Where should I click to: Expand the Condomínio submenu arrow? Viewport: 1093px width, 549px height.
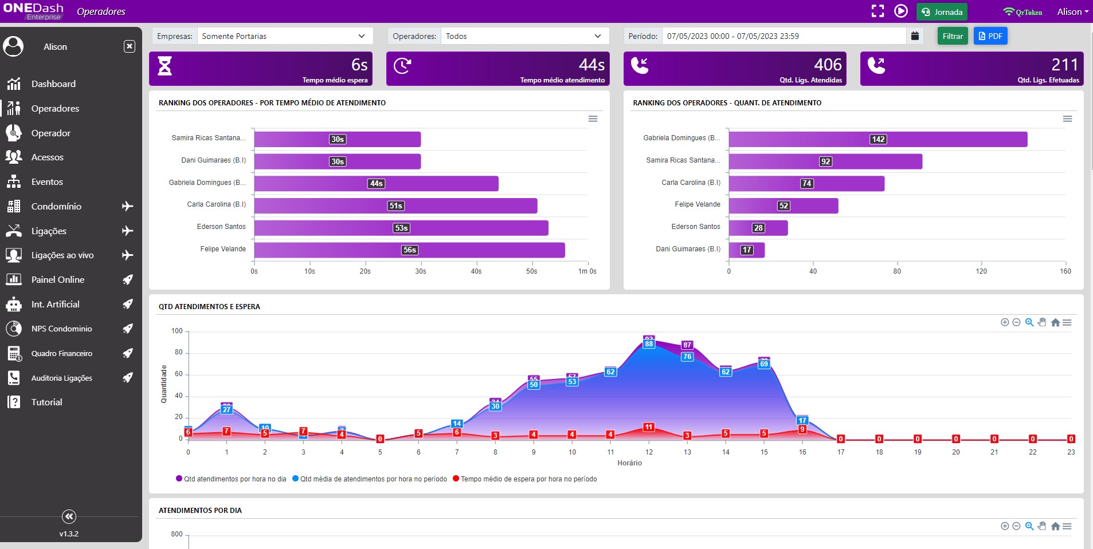coord(128,206)
